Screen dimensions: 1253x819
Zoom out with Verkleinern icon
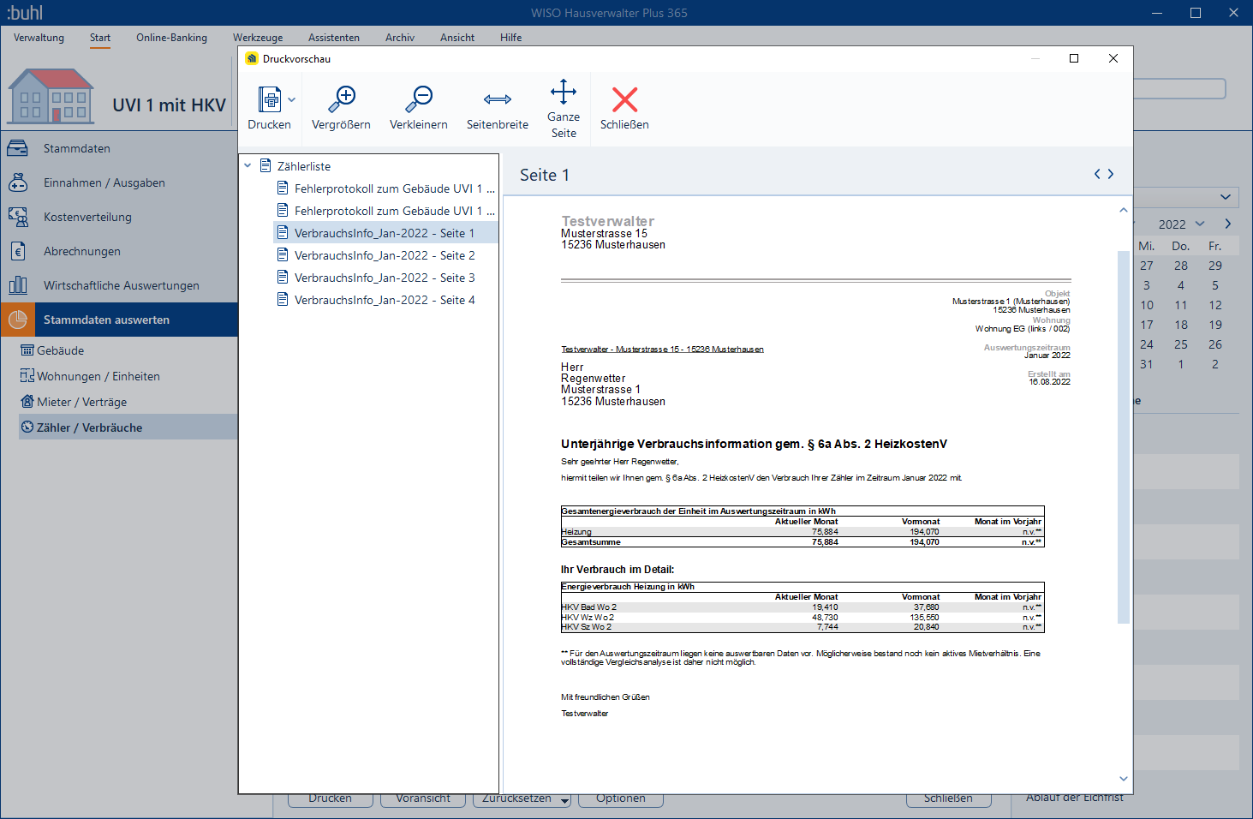pos(418,99)
